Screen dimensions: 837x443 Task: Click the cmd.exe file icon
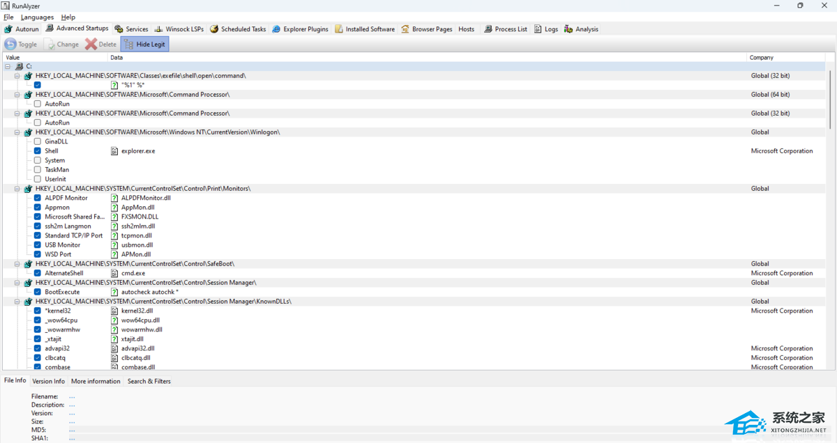(115, 273)
